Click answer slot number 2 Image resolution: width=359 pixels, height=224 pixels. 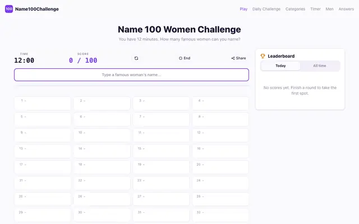[102, 103]
